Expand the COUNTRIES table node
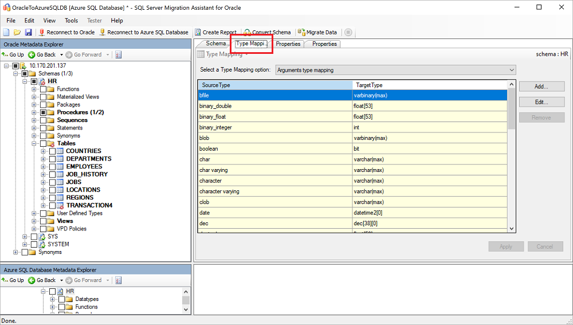 [44, 151]
